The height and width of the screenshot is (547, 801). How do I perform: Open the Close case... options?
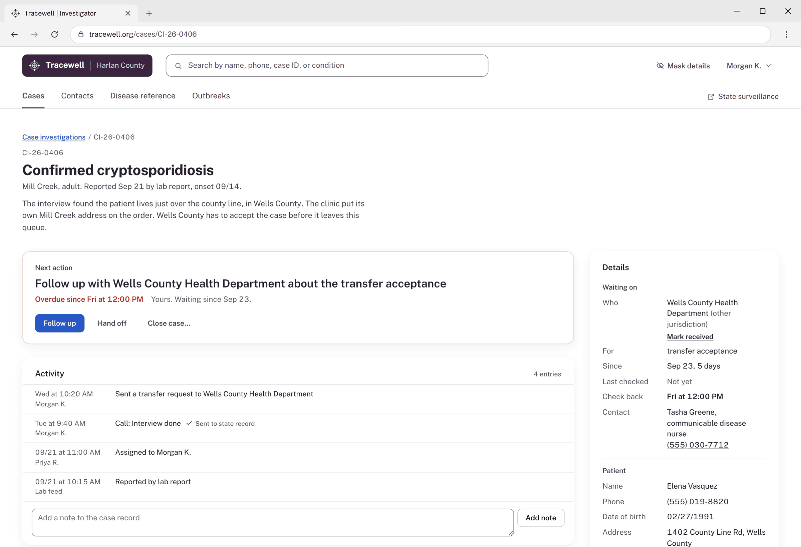tap(169, 323)
